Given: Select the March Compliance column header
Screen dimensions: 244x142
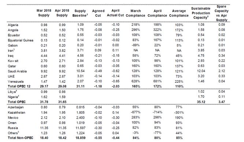Looking at the screenshot, I should coord(136,13).
